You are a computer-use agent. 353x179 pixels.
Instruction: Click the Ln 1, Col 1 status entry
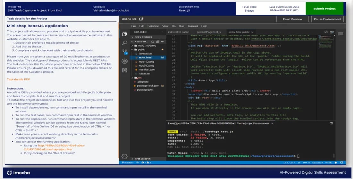click(x=289, y=163)
